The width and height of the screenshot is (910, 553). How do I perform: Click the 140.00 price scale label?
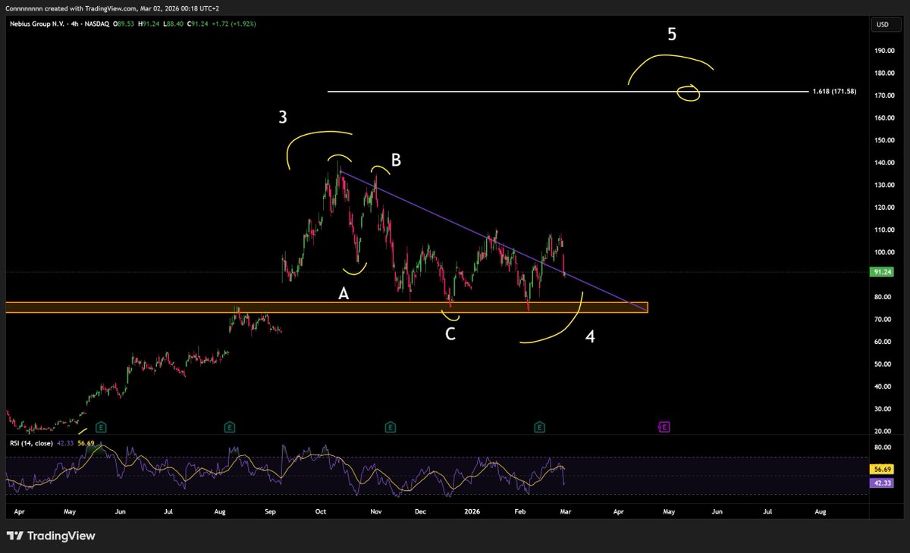pyautogui.click(x=883, y=163)
